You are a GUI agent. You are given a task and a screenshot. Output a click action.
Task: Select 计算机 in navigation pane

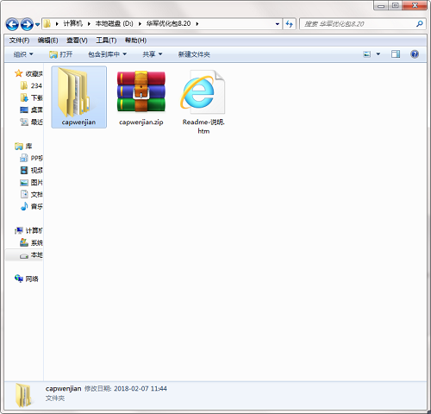28,230
